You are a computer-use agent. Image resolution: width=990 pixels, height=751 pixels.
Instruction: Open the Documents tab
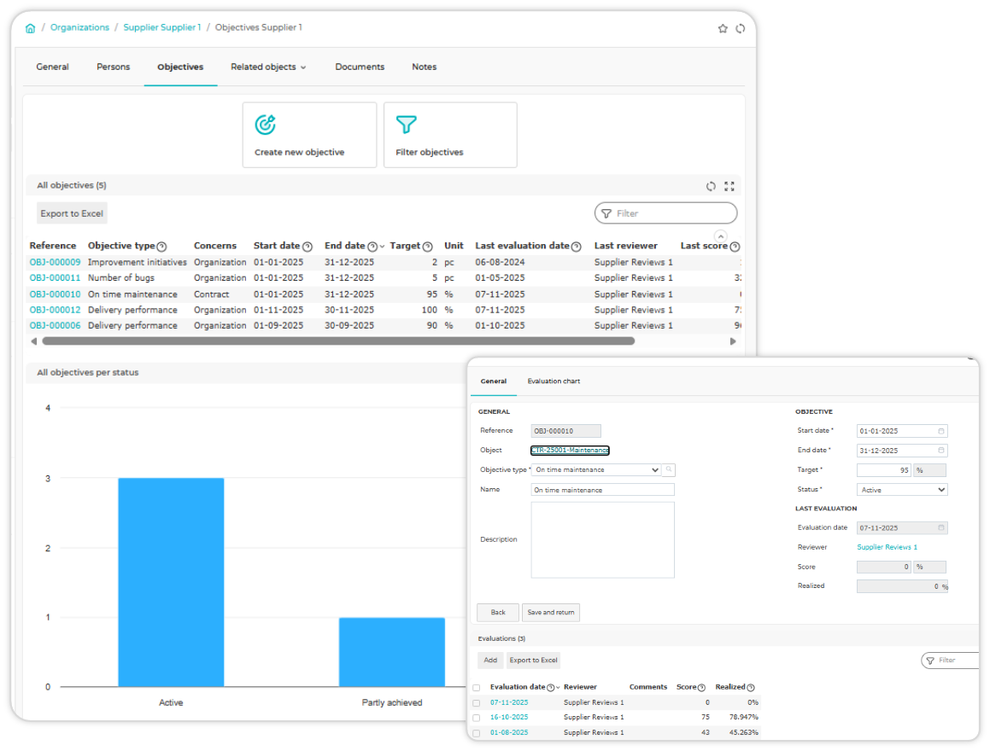[360, 67]
